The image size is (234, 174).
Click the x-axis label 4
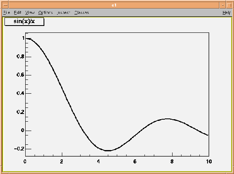point(98,161)
